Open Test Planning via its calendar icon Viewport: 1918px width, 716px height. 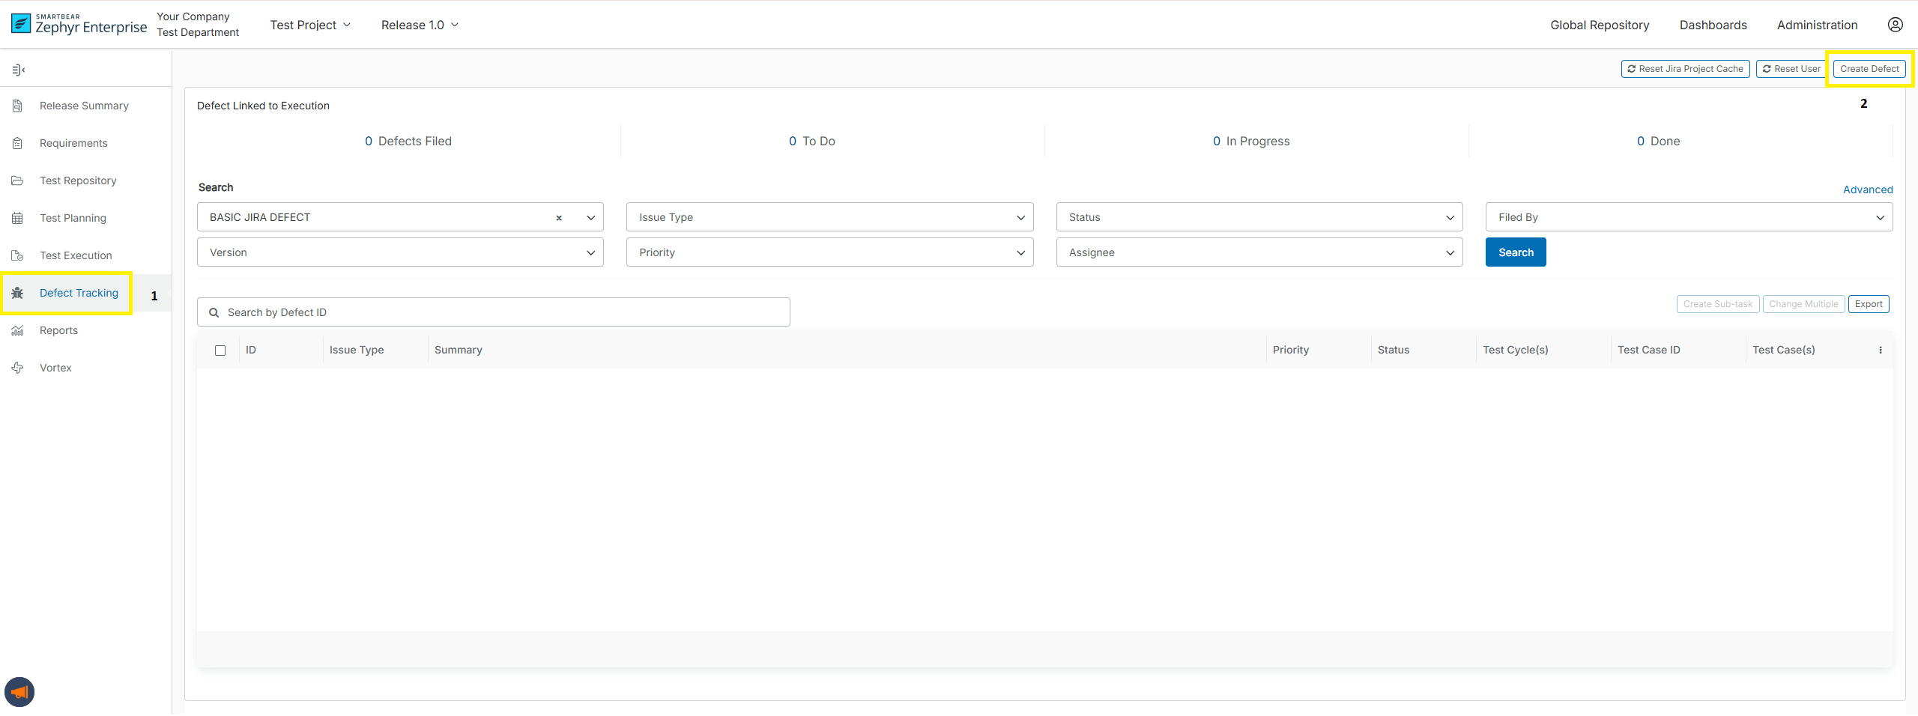(18, 218)
